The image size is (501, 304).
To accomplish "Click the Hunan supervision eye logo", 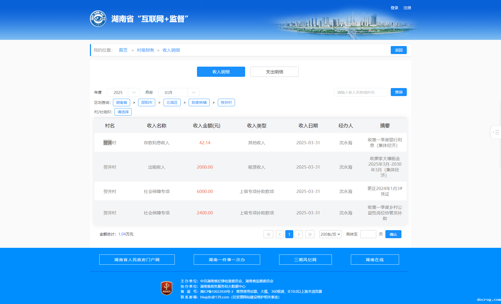I will coord(98,19).
